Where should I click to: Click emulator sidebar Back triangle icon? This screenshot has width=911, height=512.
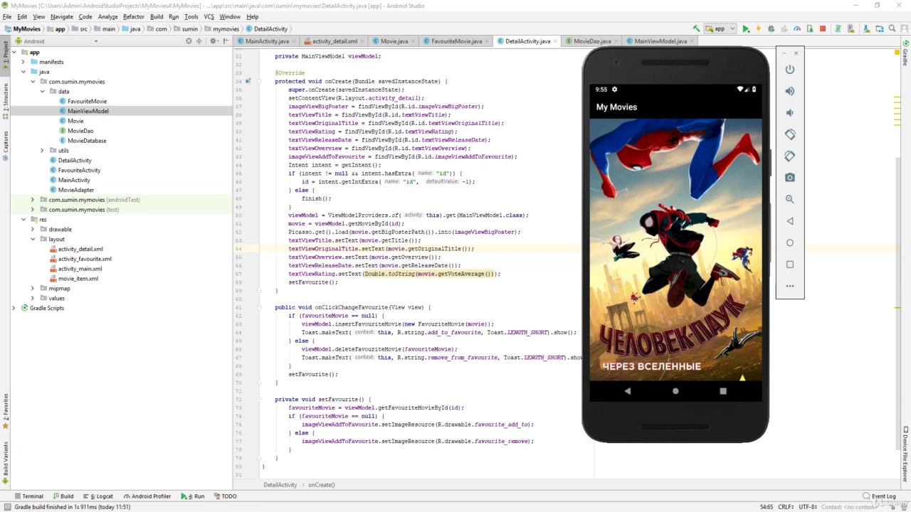click(790, 221)
